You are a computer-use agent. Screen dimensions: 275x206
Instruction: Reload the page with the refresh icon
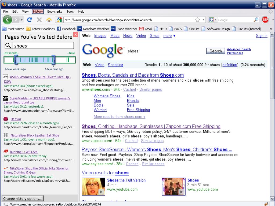30,20
